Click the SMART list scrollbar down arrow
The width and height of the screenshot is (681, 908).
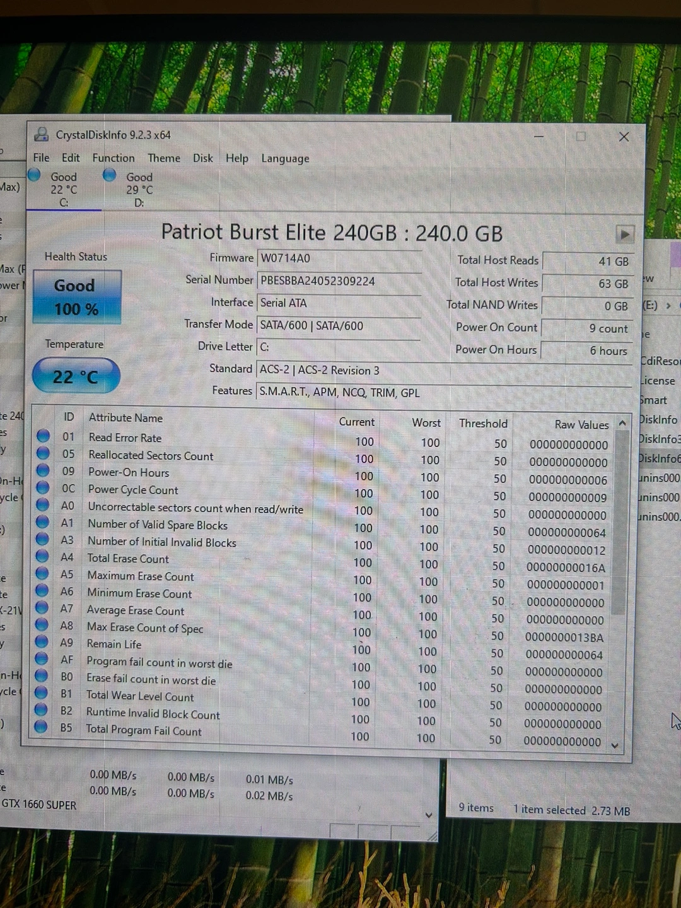pyautogui.click(x=615, y=745)
